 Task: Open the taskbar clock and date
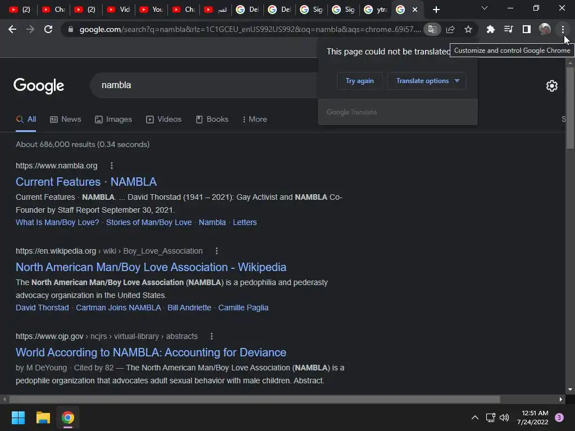click(532, 418)
